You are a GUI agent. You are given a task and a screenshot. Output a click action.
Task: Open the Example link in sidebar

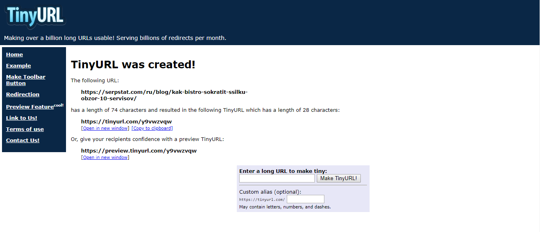pos(18,66)
